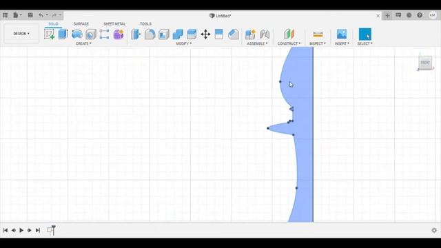
Task: Step back one timeline feature
Action: [13, 230]
